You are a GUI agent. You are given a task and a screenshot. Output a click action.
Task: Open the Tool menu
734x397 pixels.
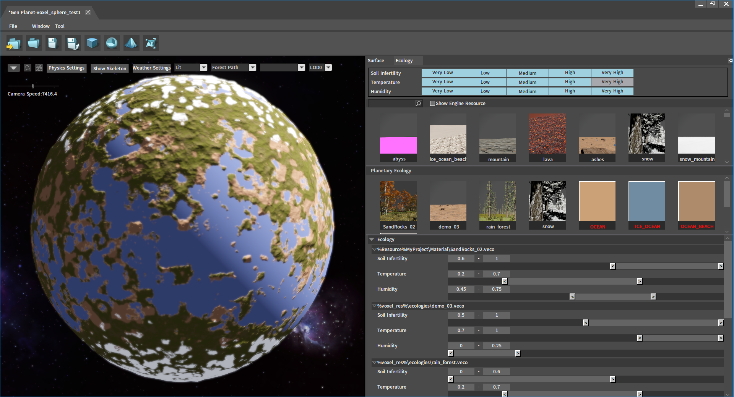(60, 26)
